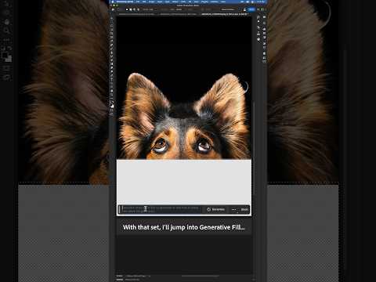Viewport: 376px width, 282px height.
Task: Enable the Add to selection mode
Action: point(131,9)
